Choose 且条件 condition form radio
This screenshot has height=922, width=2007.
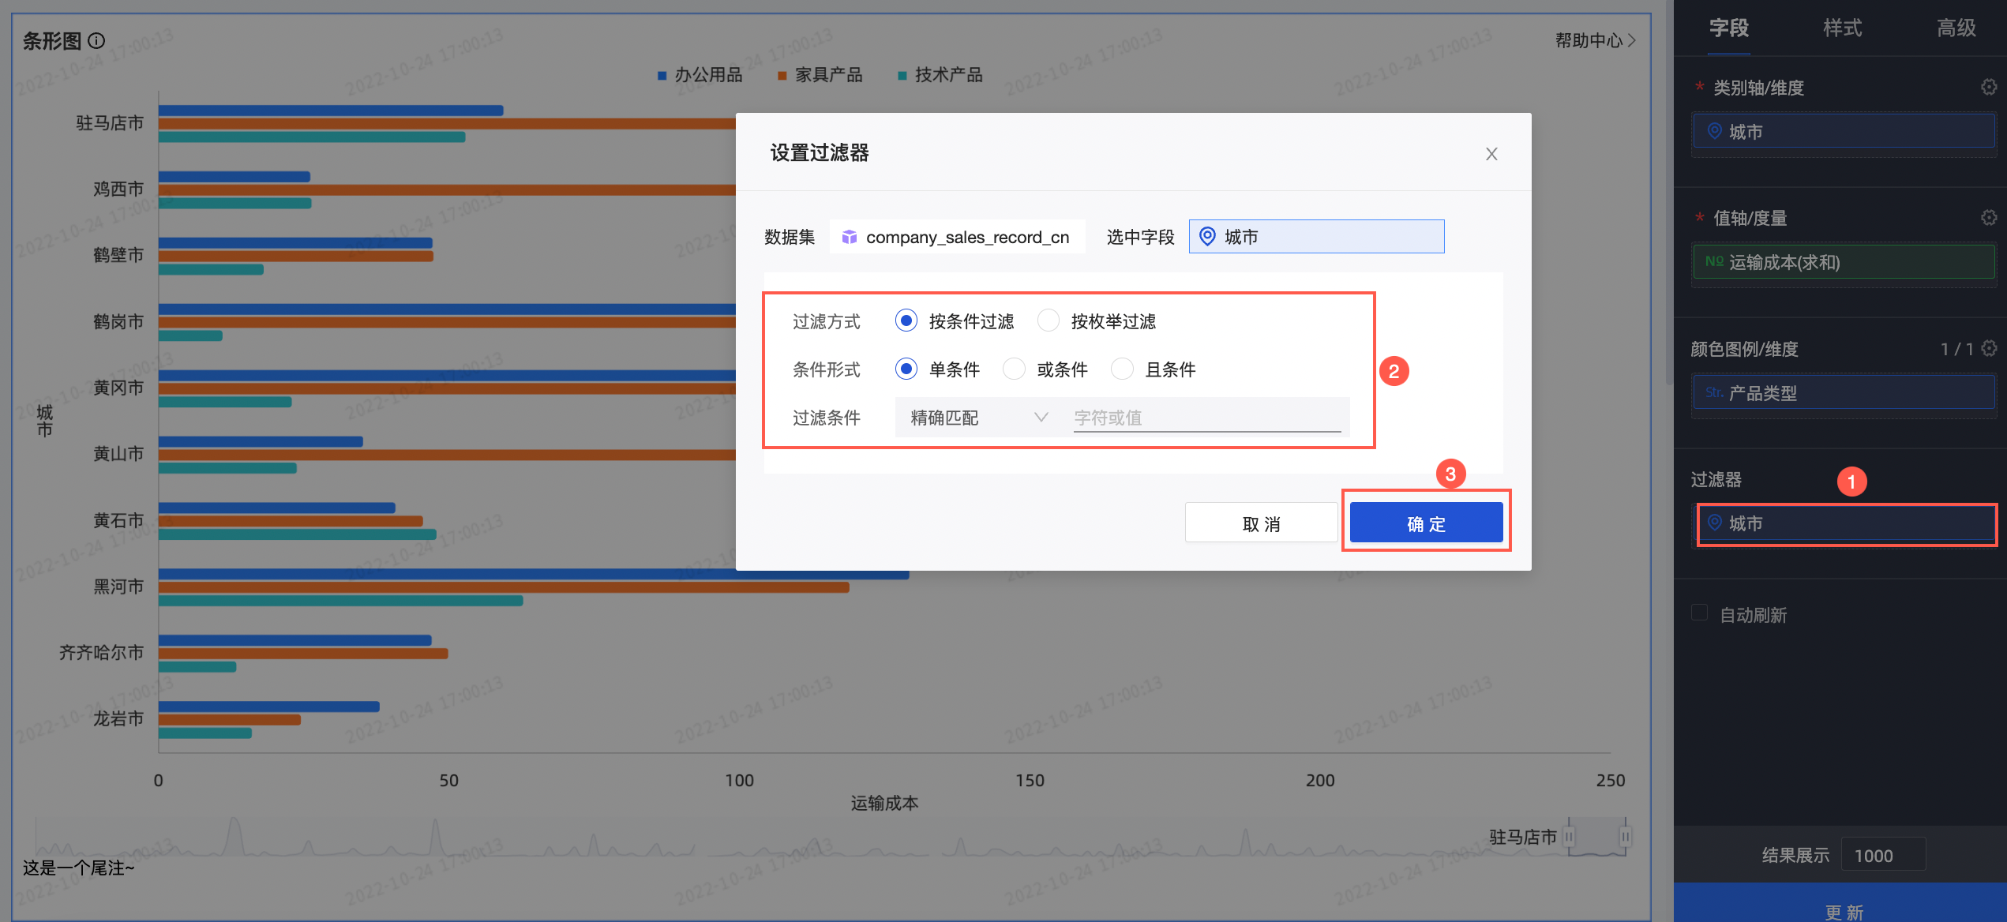(x=1122, y=369)
